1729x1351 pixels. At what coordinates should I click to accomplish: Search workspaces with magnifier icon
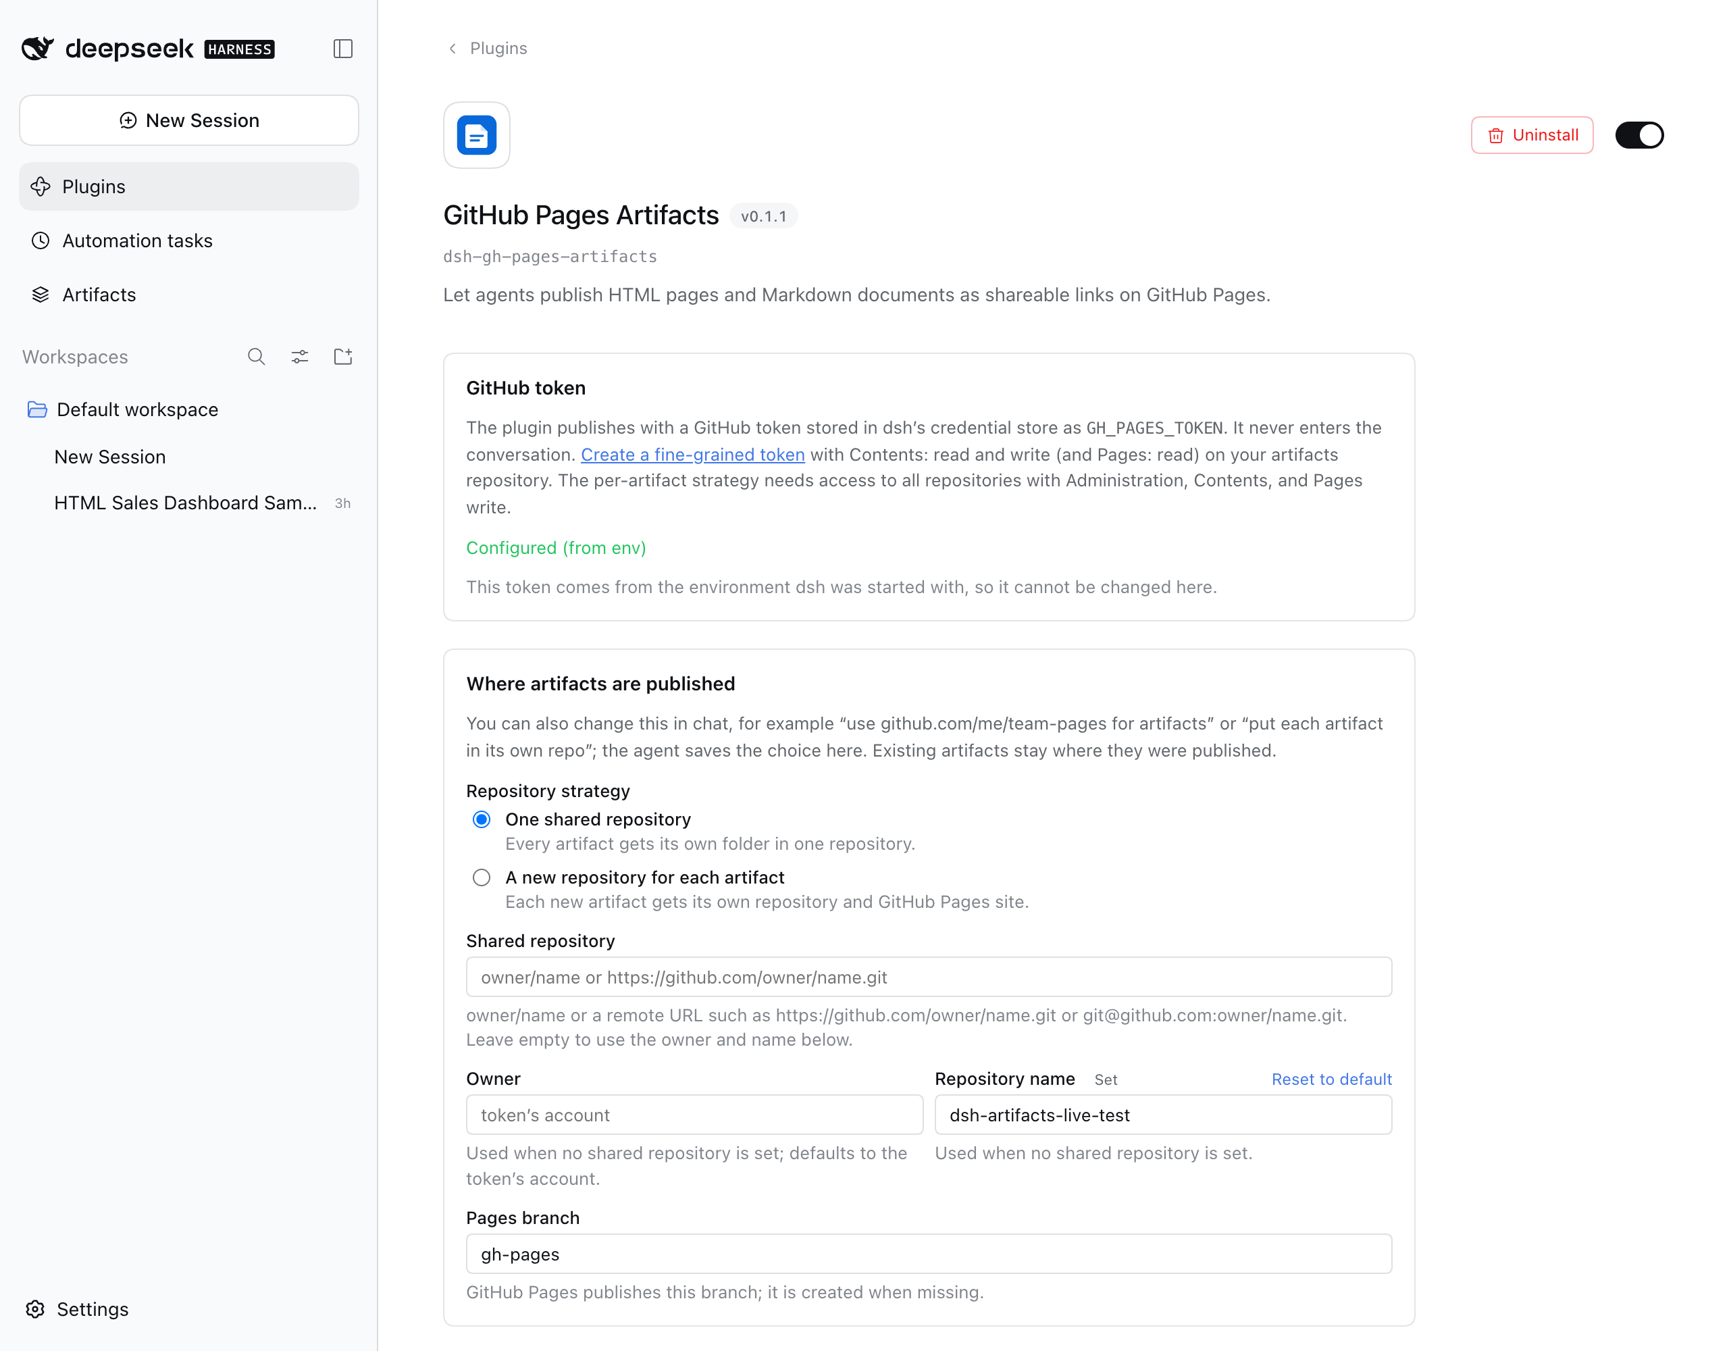coord(257,357)
